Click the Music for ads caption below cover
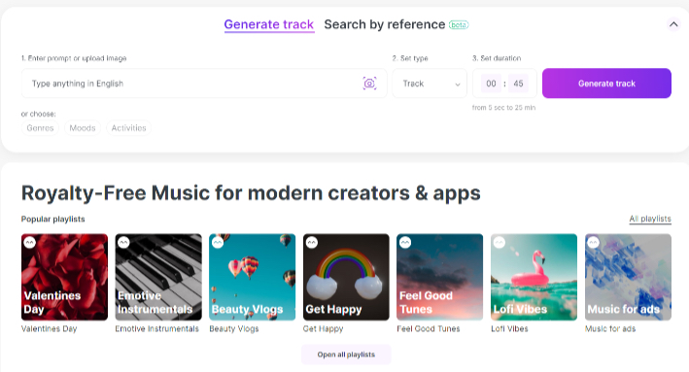The height and width of the screenshot is (372, 689). point(610,328)
